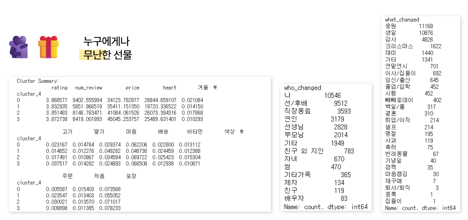This screenshot has width=468, height=220.
Task: Click the '연인' row label
Action: pos(291,119)
